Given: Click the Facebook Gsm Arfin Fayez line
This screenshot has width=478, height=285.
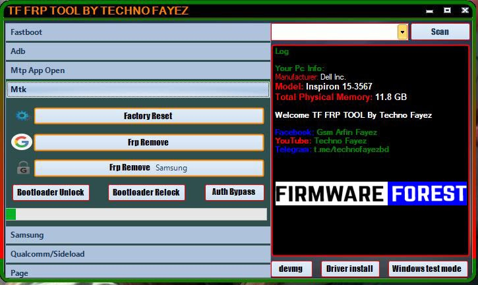Looking at the screenshot, I should coord(326,132).
